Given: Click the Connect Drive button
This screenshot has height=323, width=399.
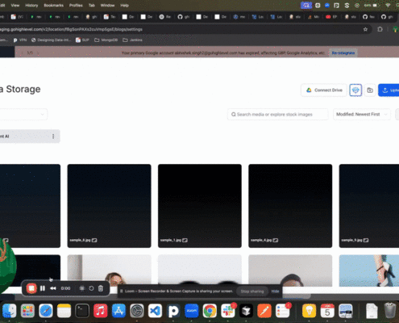Looking at the screenshot, I should [324, 90].
